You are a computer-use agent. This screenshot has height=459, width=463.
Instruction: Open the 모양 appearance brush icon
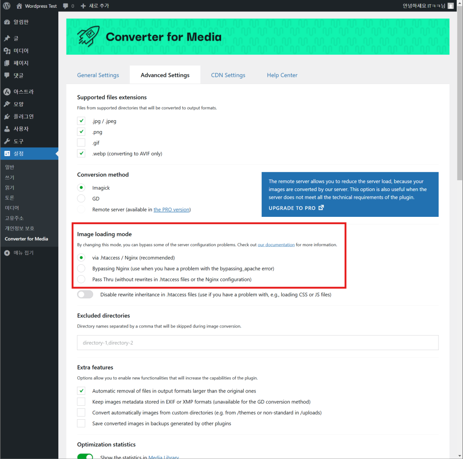tap(7, 104)
